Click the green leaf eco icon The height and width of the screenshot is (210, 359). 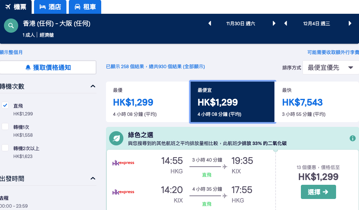(116, 138)
